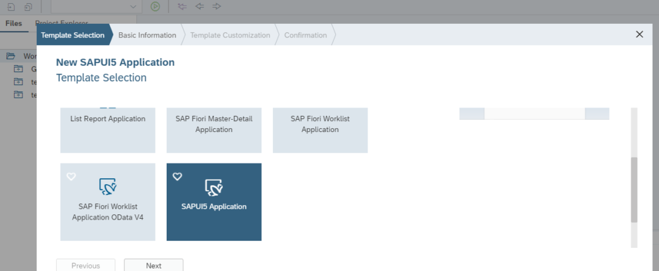
Task: Click the Worklist OData V4 template icon
Action: pos(107,187)
